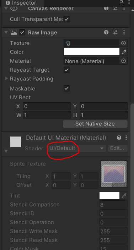Image resolution: width=134 pixels, height=250 pixels.
Task: Click the Set Native Size button
Action: tap(95, 124)
